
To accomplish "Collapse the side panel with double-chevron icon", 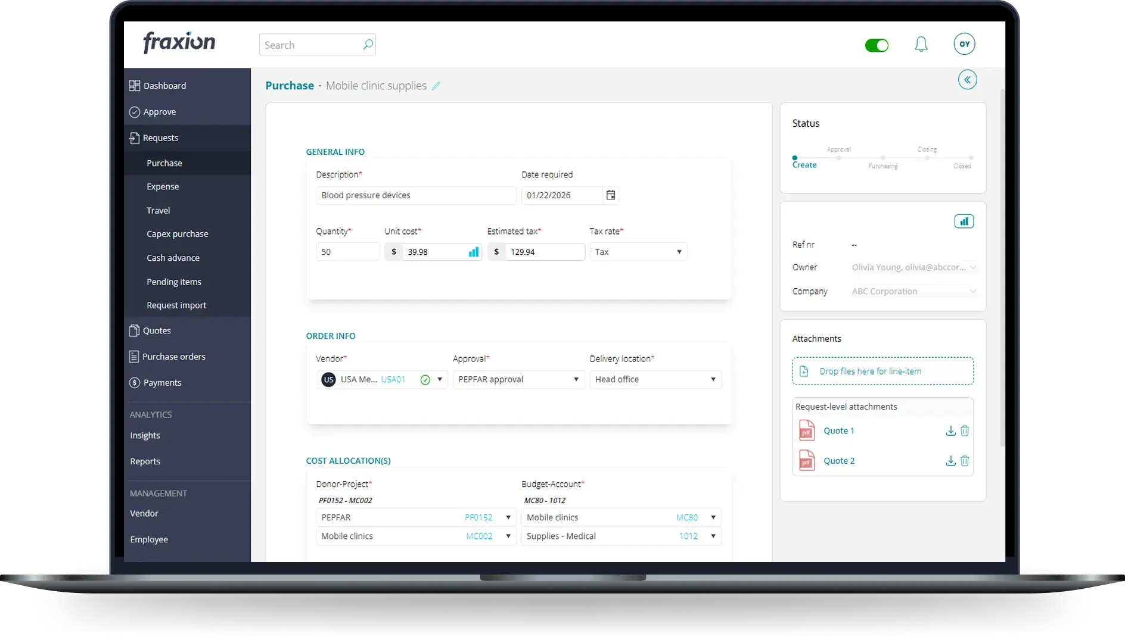I will click(967, 80).
